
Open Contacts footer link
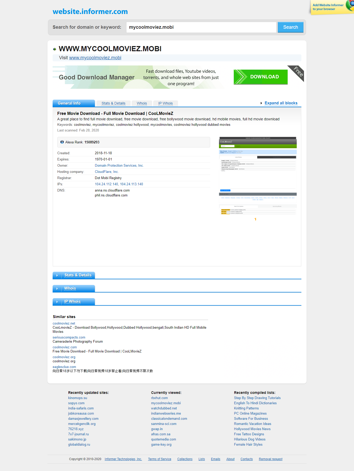click(x=247, y=459)
